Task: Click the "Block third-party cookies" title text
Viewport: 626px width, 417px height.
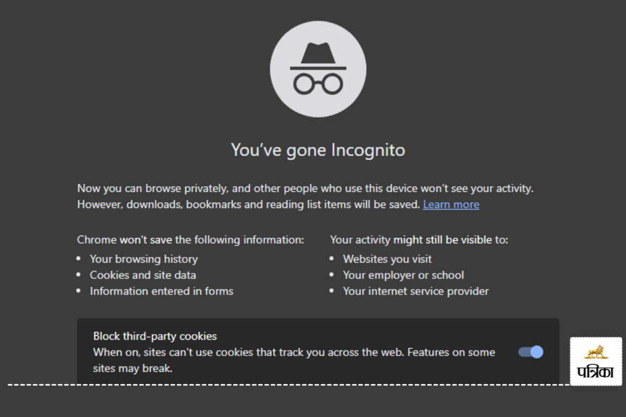Action: 155,336
